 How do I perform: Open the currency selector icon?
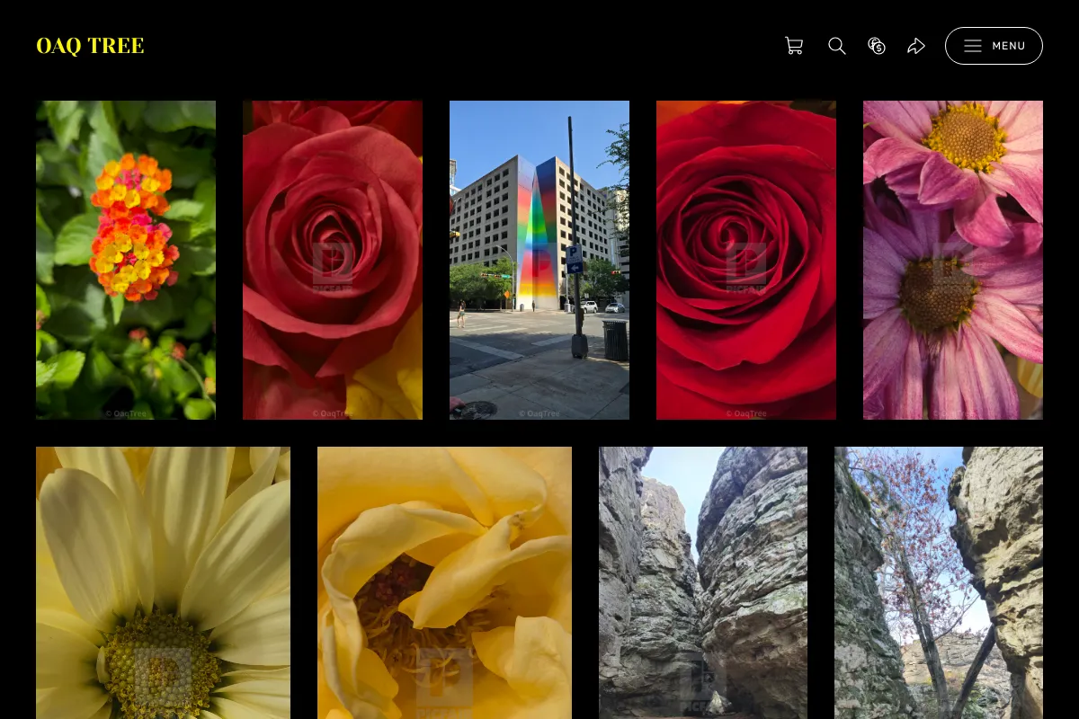[x=877, y=46]
